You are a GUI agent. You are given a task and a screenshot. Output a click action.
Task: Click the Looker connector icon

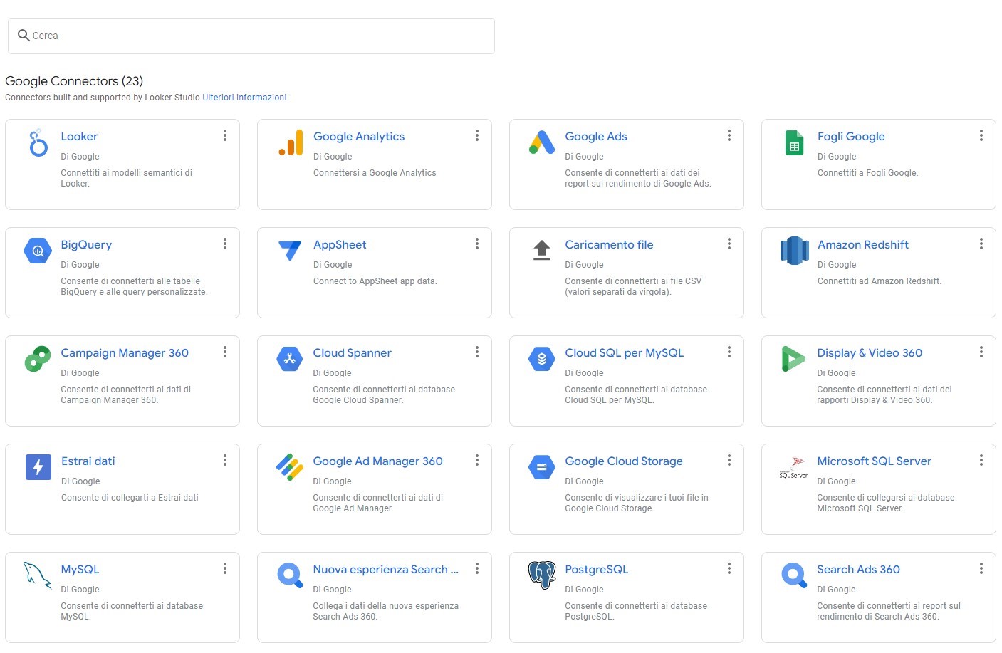(x=38, y=143)
